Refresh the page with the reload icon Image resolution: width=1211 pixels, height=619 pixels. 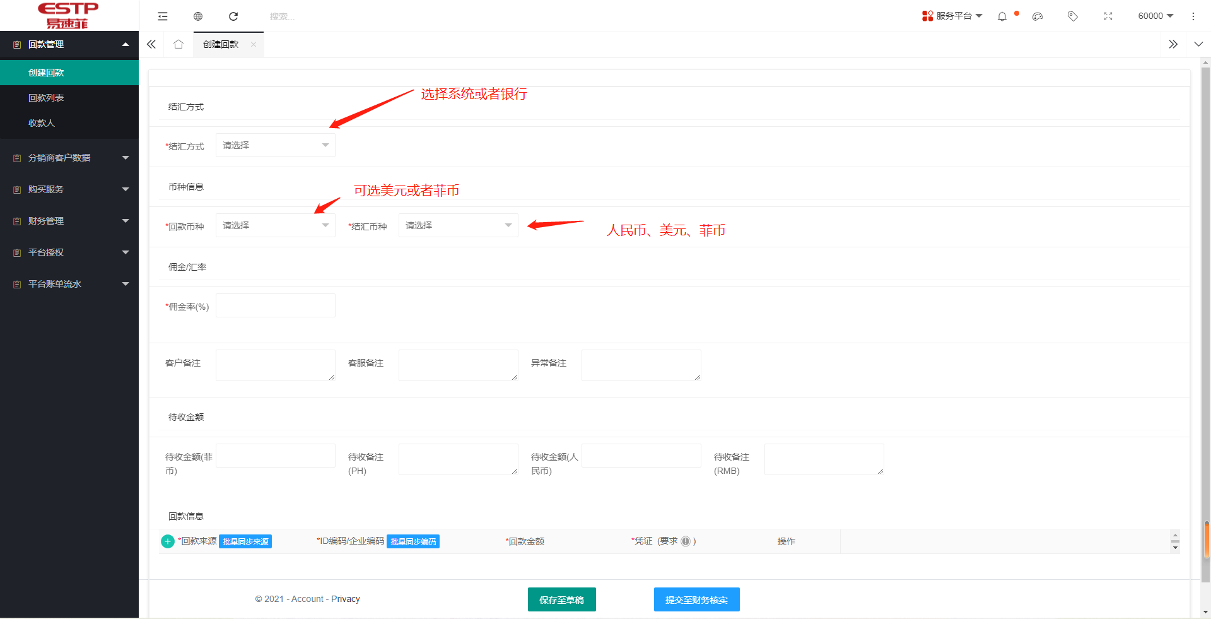pyautogui.click(x=233, y=16)
